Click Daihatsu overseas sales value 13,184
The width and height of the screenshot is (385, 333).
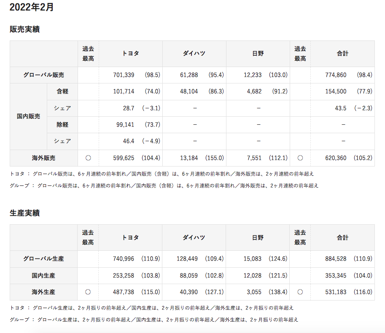[x=189, y=158]
